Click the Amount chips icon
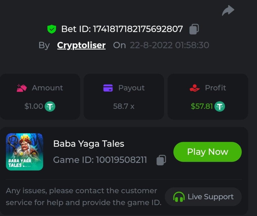Viewport: 257px width, 216px height. tap(22, 88)
